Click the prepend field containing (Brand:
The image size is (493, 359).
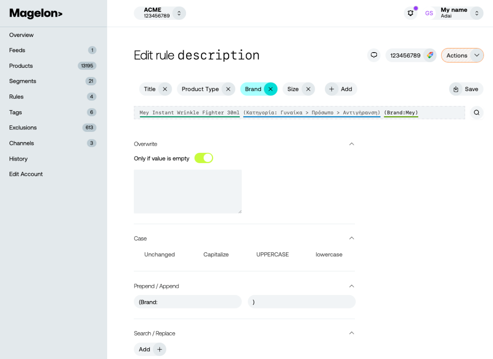click(x=188, y=302)
